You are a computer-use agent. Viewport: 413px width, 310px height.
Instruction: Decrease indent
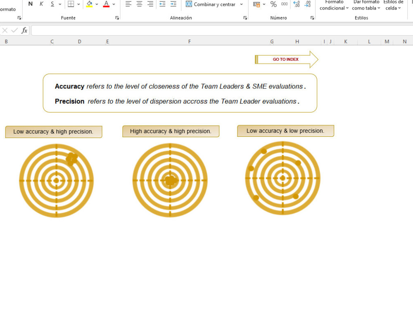(162, 4)
